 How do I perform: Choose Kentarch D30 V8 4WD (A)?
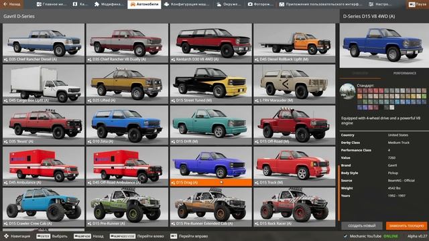[x=211, y=43]
